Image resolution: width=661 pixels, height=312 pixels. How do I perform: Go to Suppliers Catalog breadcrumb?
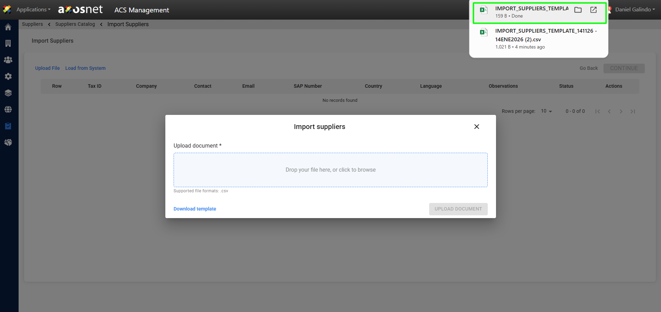(75, 24)
